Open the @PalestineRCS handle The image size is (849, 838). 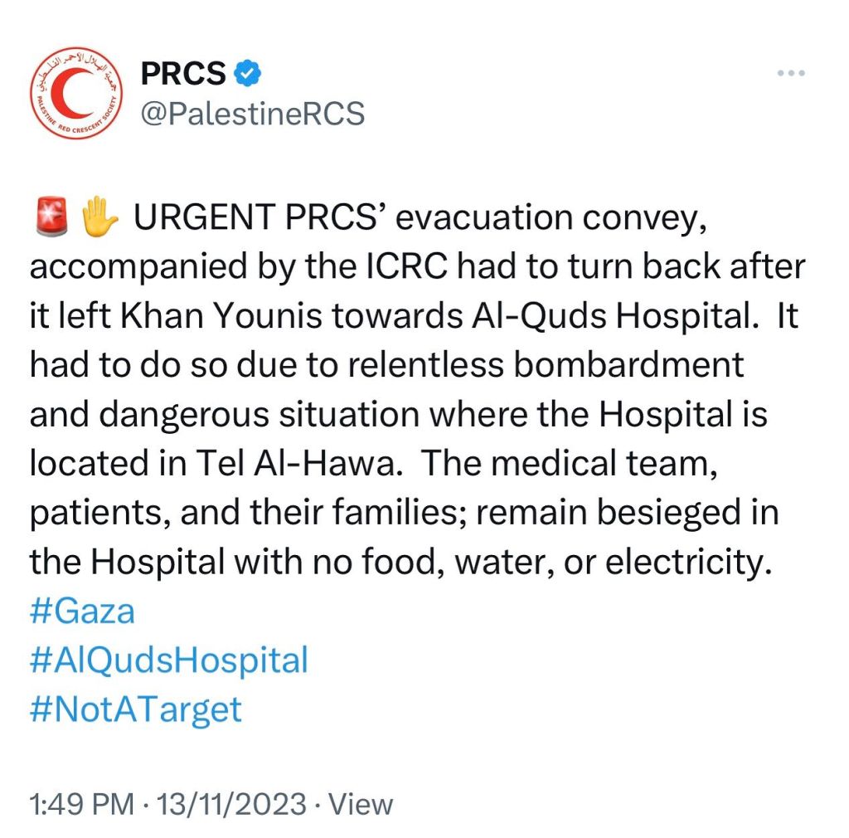pos(253,114)
